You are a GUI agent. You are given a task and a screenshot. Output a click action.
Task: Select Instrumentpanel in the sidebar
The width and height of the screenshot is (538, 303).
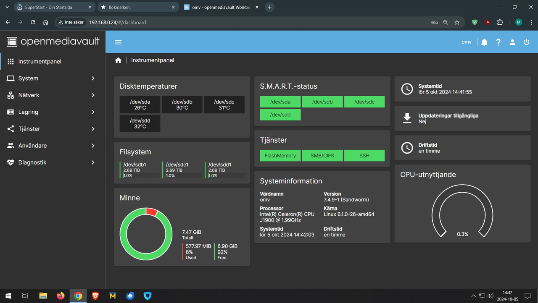(x=53, y=61)
